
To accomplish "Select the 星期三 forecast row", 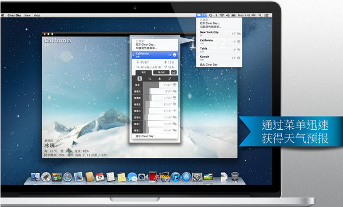I will tap(155, 91).
